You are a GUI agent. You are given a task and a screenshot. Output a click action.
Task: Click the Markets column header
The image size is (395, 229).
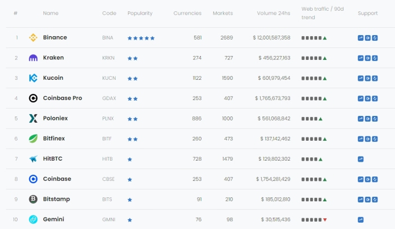pyautogui.click(x=222, y=13)
